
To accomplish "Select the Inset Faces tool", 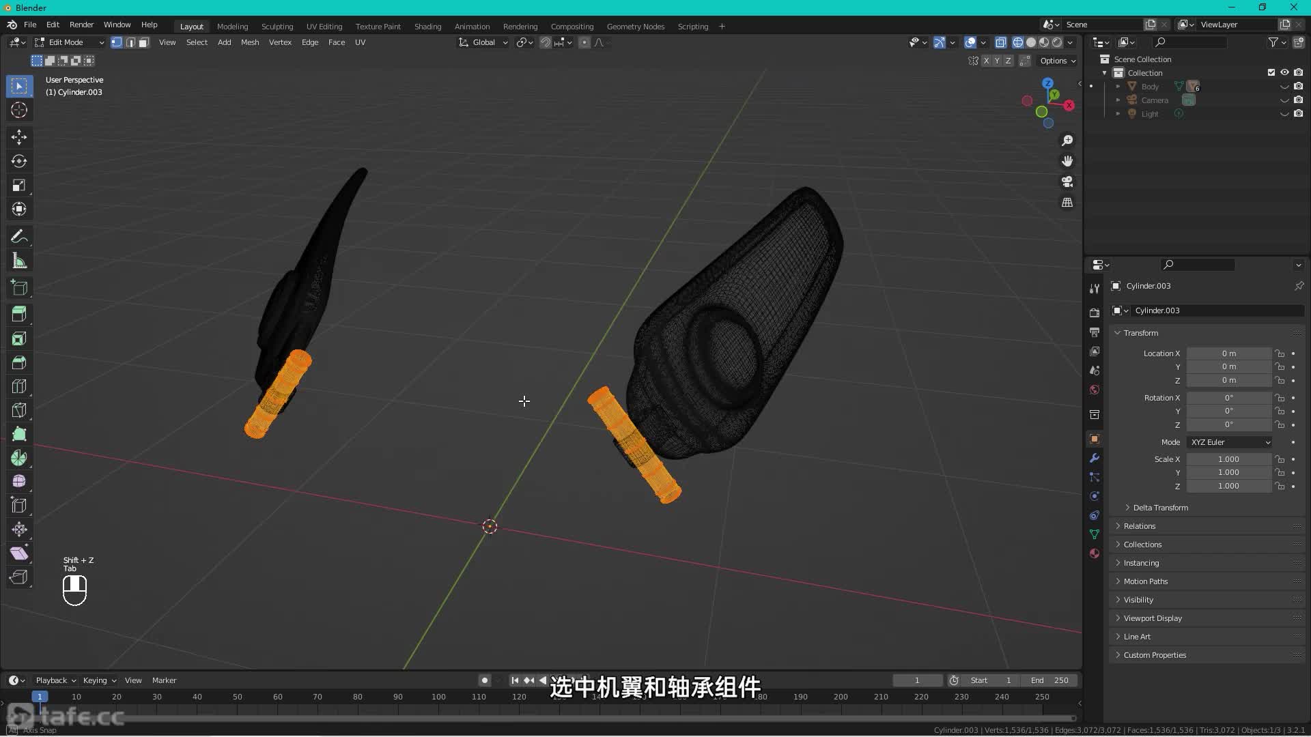I will coord(19,338).
